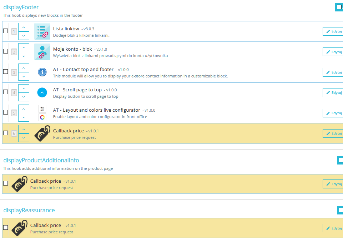The height and width of the screenshot is (238, 343).
Task: Check Callback price box in displayProductAdditionalInfo
Action: (x=5, y=183)
